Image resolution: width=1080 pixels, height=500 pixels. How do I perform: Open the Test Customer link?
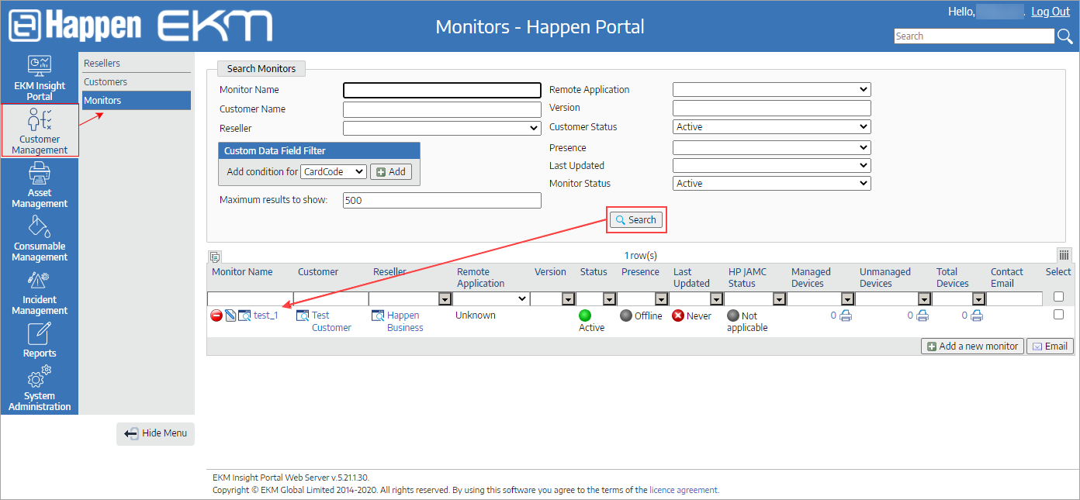coord(331,322)
